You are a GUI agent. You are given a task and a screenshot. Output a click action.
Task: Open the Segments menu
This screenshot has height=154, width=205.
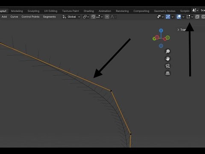(x=49, y=17)
